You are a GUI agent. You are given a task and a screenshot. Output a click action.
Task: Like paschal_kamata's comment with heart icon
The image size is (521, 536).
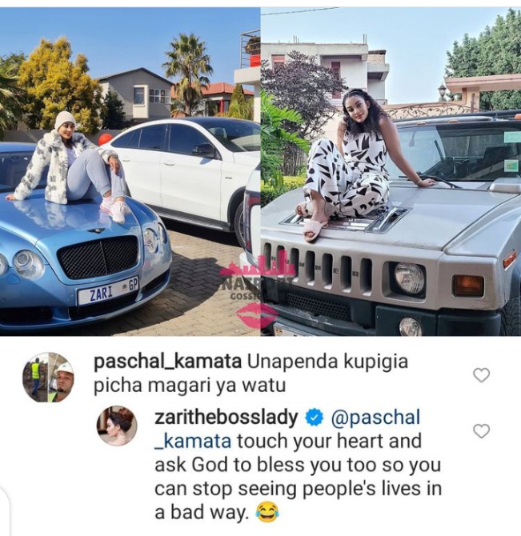click(x=481, y=375)
